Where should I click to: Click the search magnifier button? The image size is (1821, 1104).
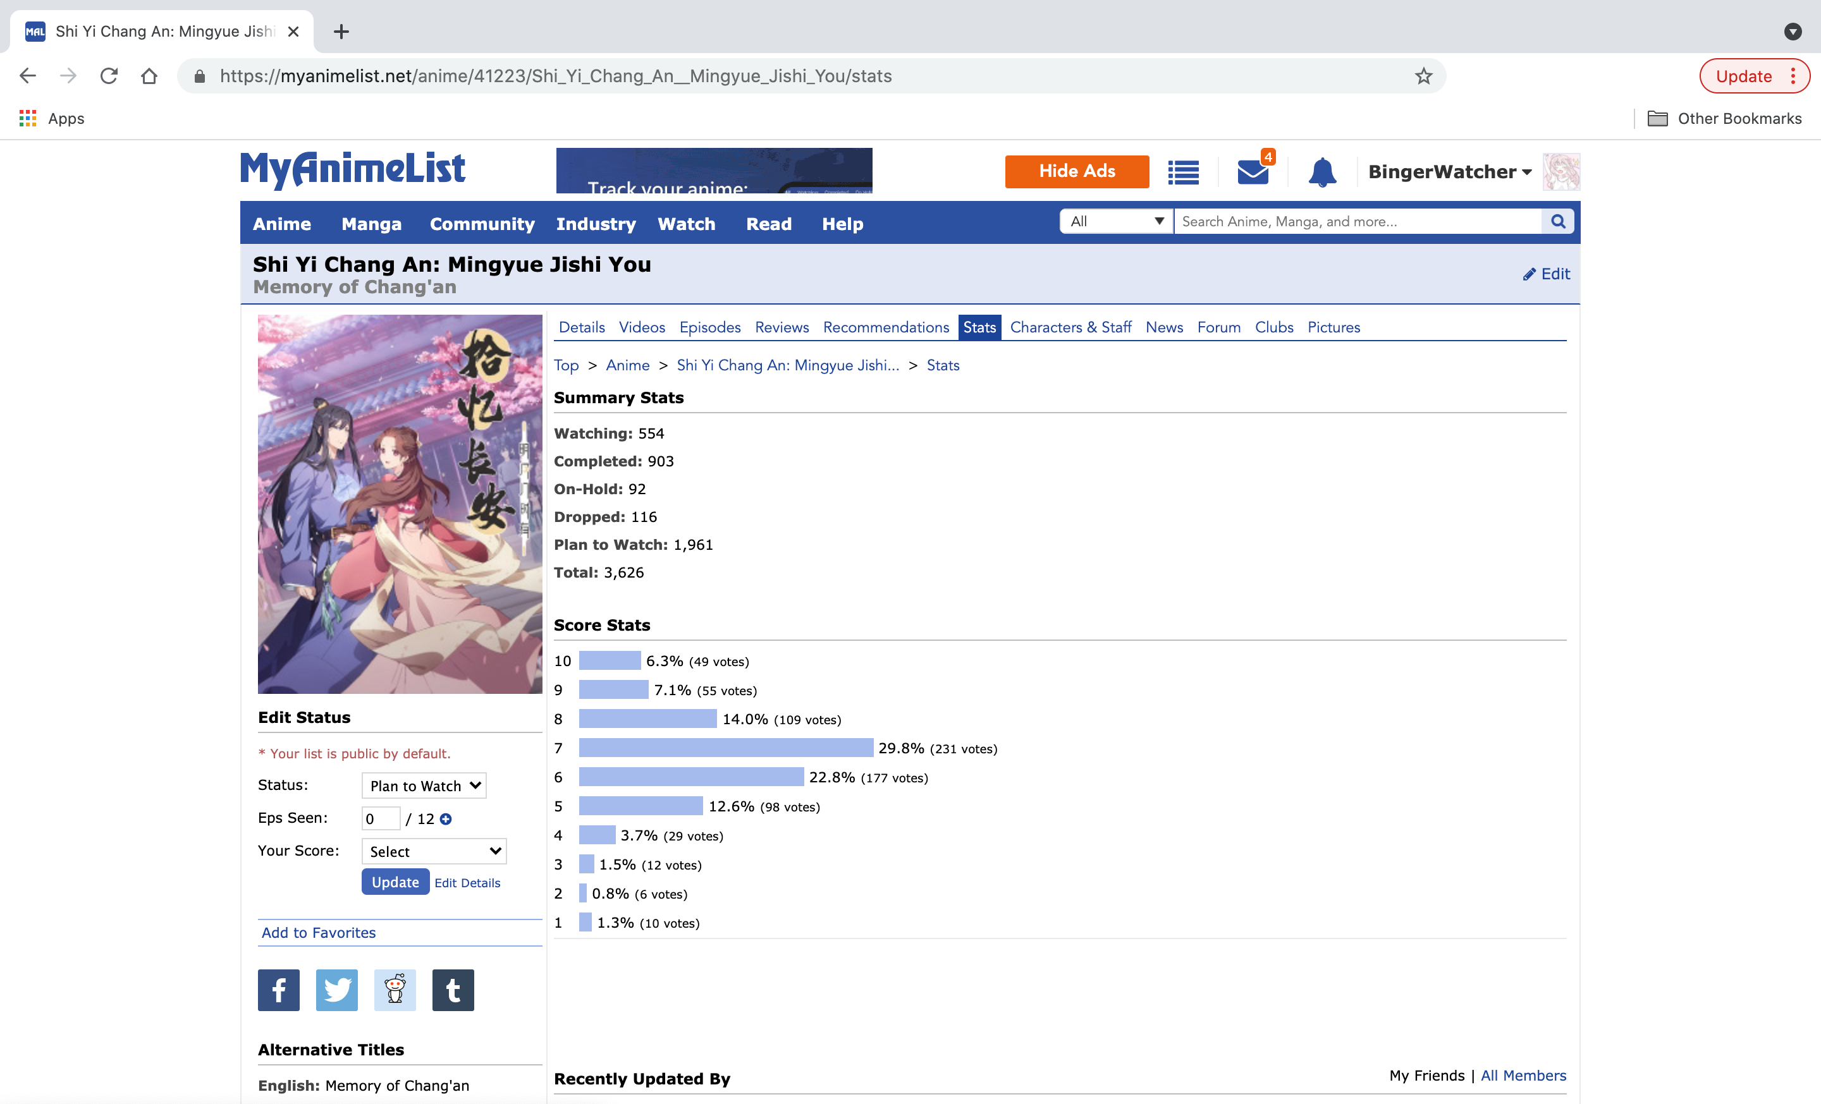pos(1558,222)
